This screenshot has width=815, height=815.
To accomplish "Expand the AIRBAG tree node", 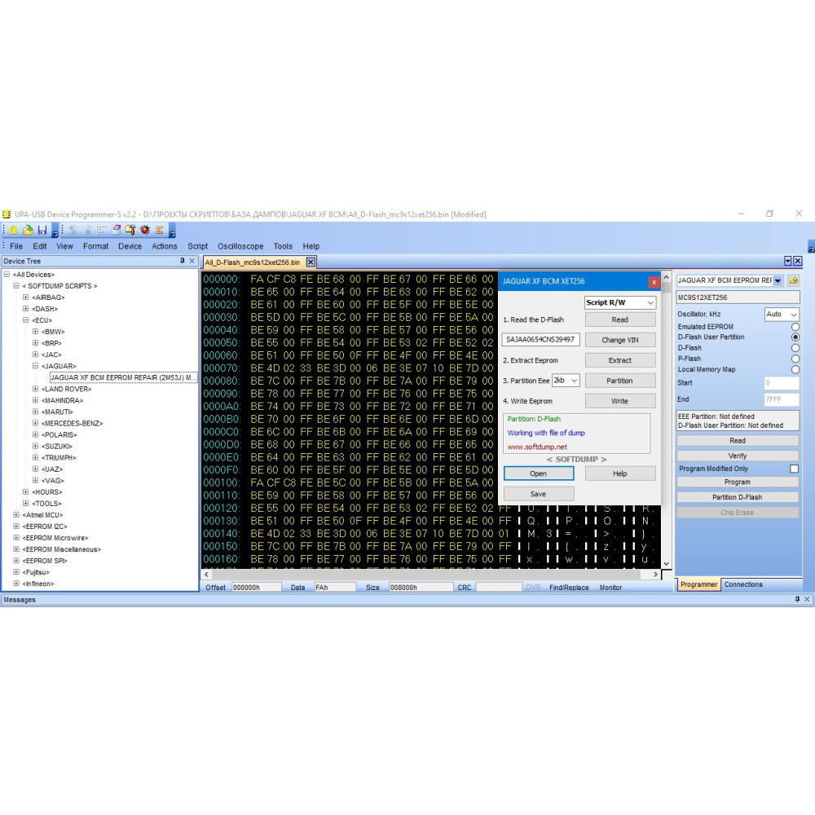I will [x=25, y=297].
